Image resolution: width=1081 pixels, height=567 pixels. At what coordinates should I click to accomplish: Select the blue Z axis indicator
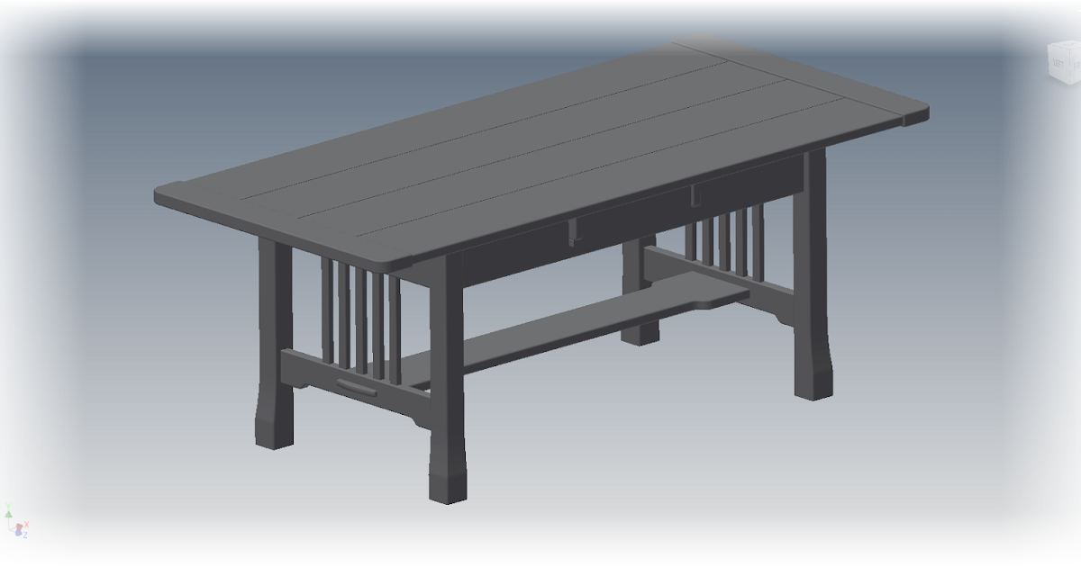click(18, 534)
